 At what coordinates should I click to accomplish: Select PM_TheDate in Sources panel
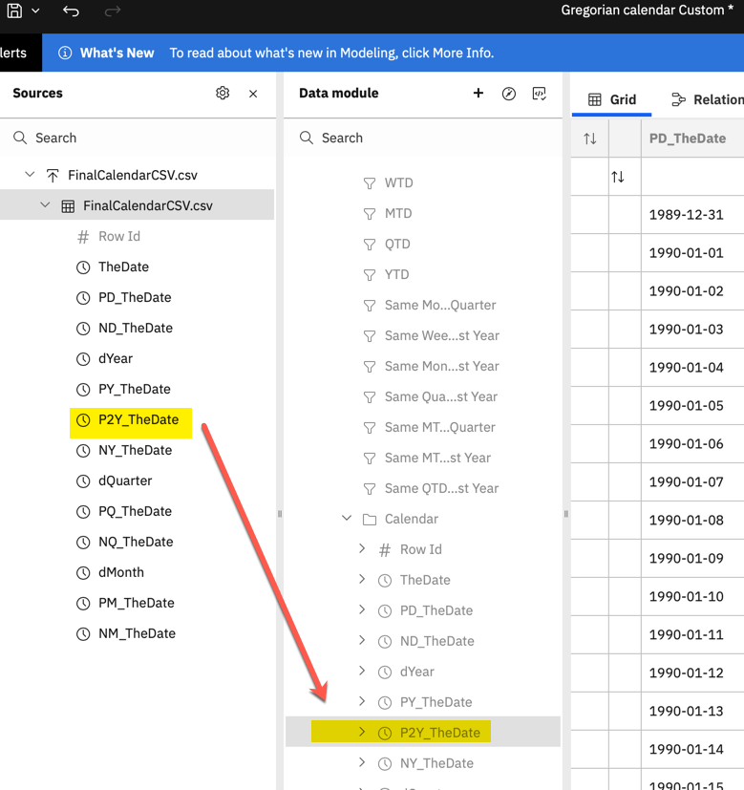[x=136, y=603]
